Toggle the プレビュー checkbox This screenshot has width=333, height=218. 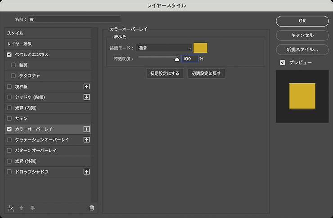(283, 62)
